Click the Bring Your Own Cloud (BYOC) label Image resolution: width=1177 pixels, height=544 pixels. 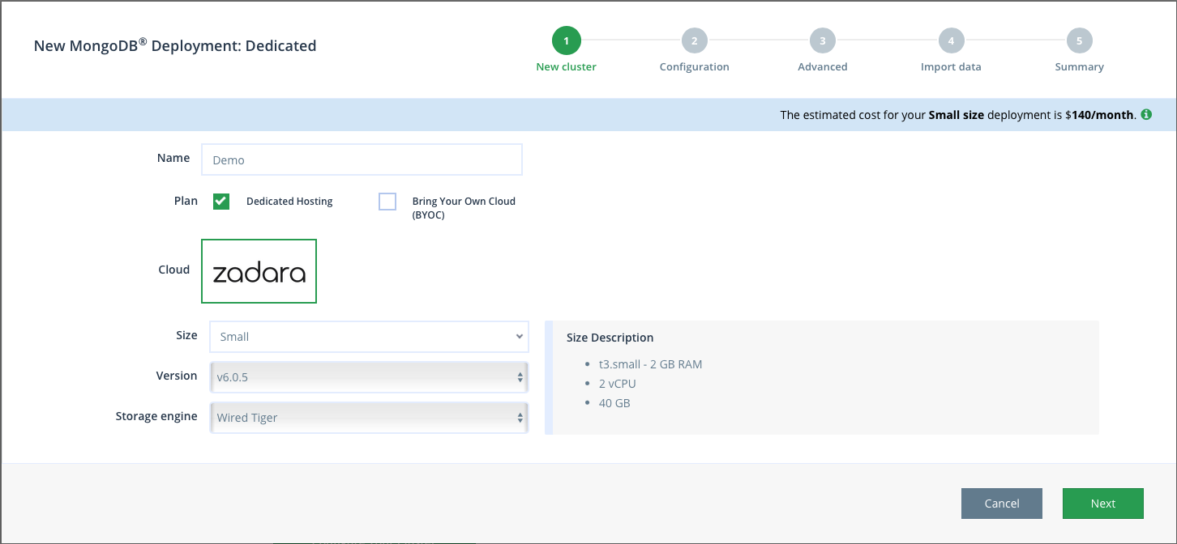pyautogui.click(x=464, y=208)
